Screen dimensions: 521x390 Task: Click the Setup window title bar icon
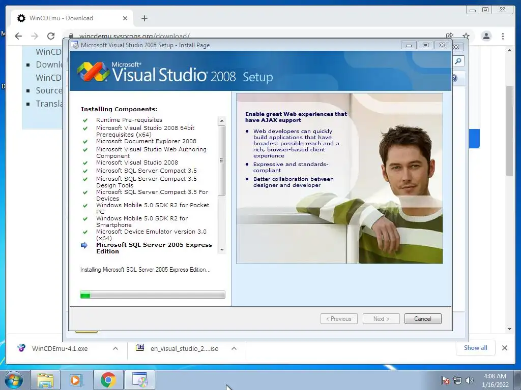tap(75, 45)
